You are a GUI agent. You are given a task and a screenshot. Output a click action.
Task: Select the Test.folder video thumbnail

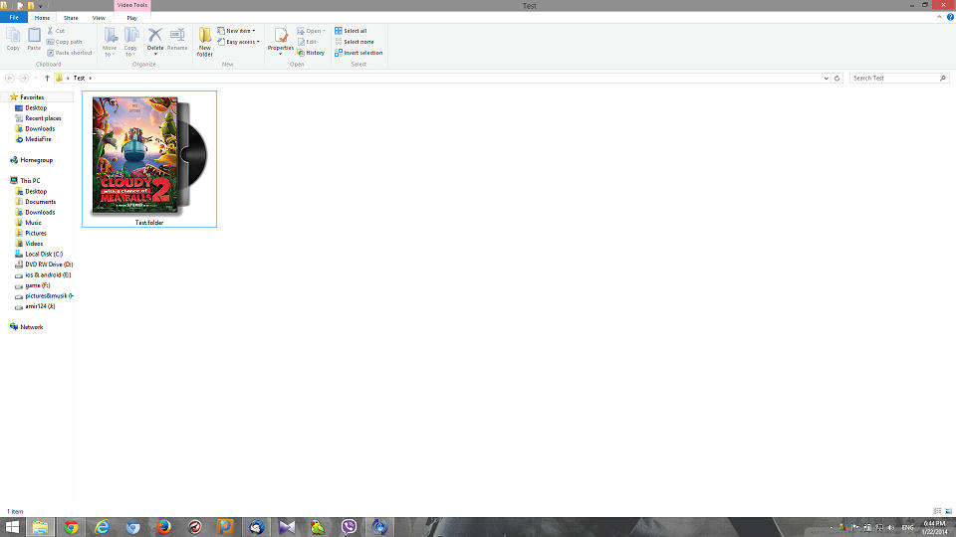tap(149, 159)
